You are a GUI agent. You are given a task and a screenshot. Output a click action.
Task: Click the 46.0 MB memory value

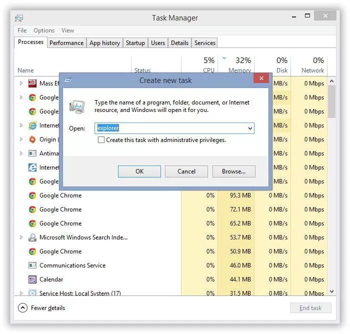(240, 265)
